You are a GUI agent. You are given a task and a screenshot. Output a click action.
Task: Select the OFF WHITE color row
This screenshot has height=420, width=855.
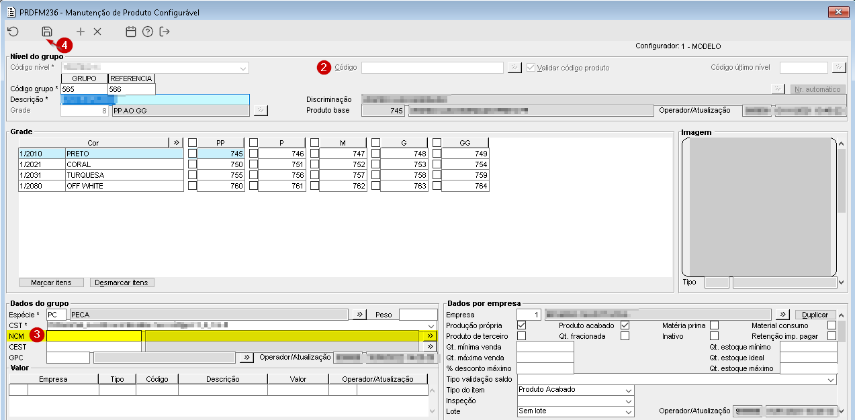pos(101,186)
